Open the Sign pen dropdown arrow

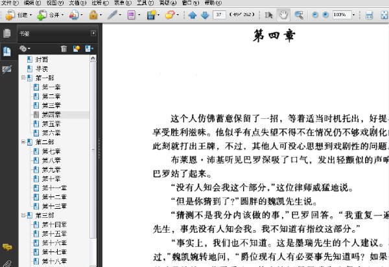120,15
